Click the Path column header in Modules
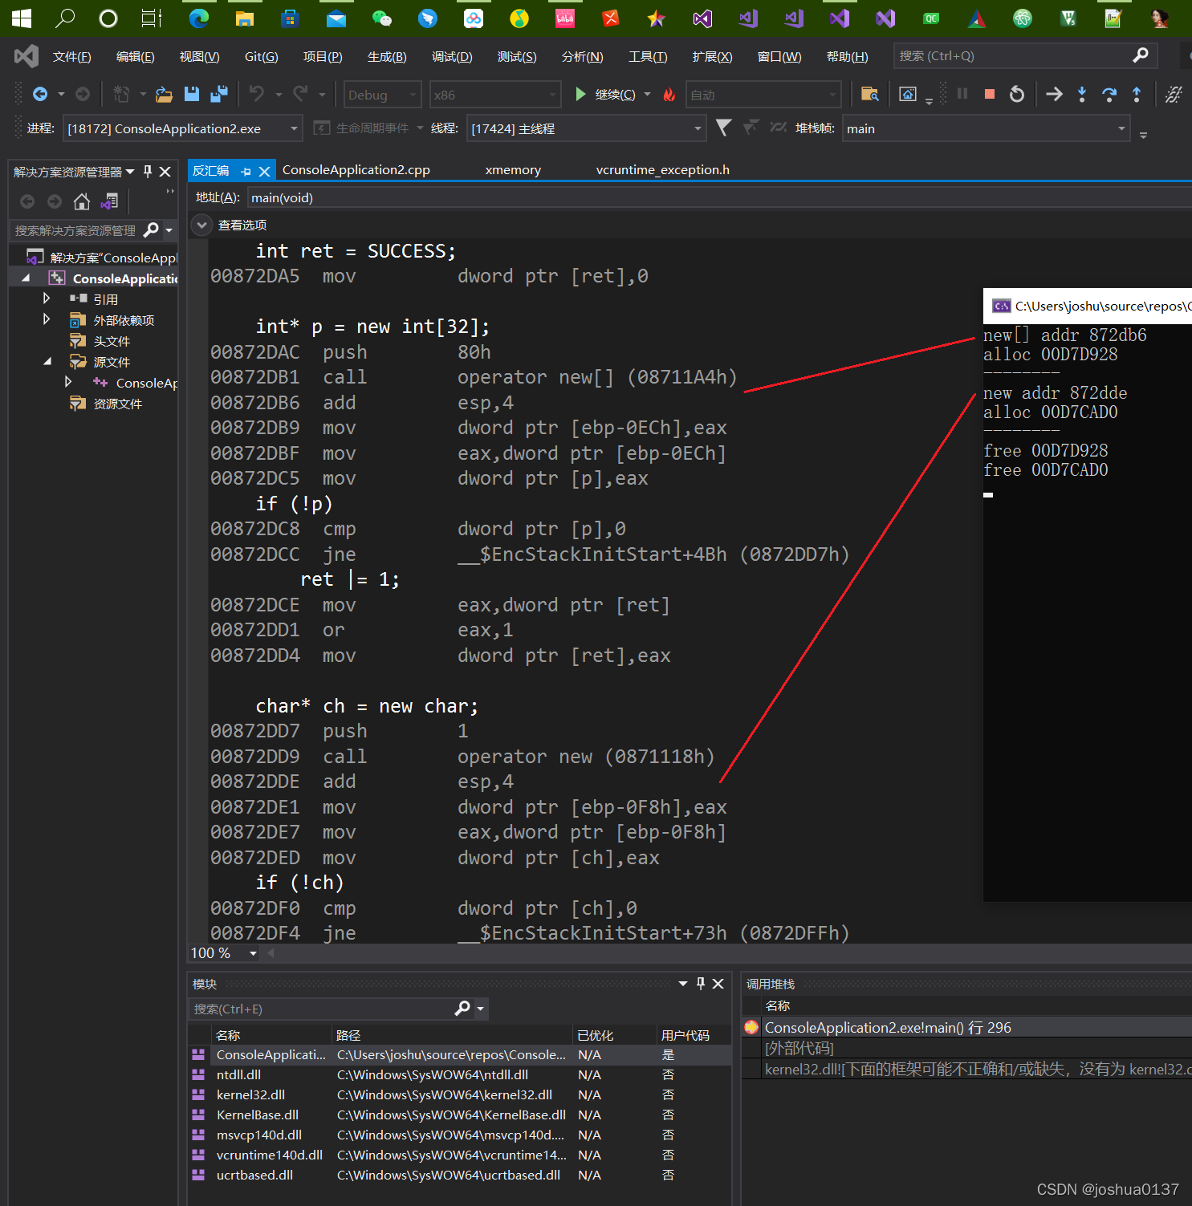The height and width of the screenshot is (1206, 1192). coord(453,1035)
